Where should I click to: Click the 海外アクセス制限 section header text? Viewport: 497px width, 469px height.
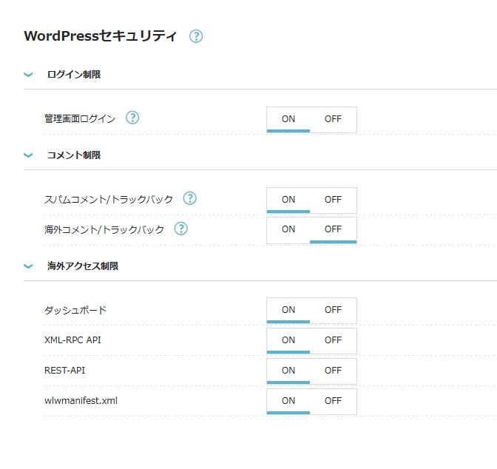coord(82,266)
